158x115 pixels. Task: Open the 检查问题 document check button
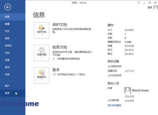coord(41,53)
